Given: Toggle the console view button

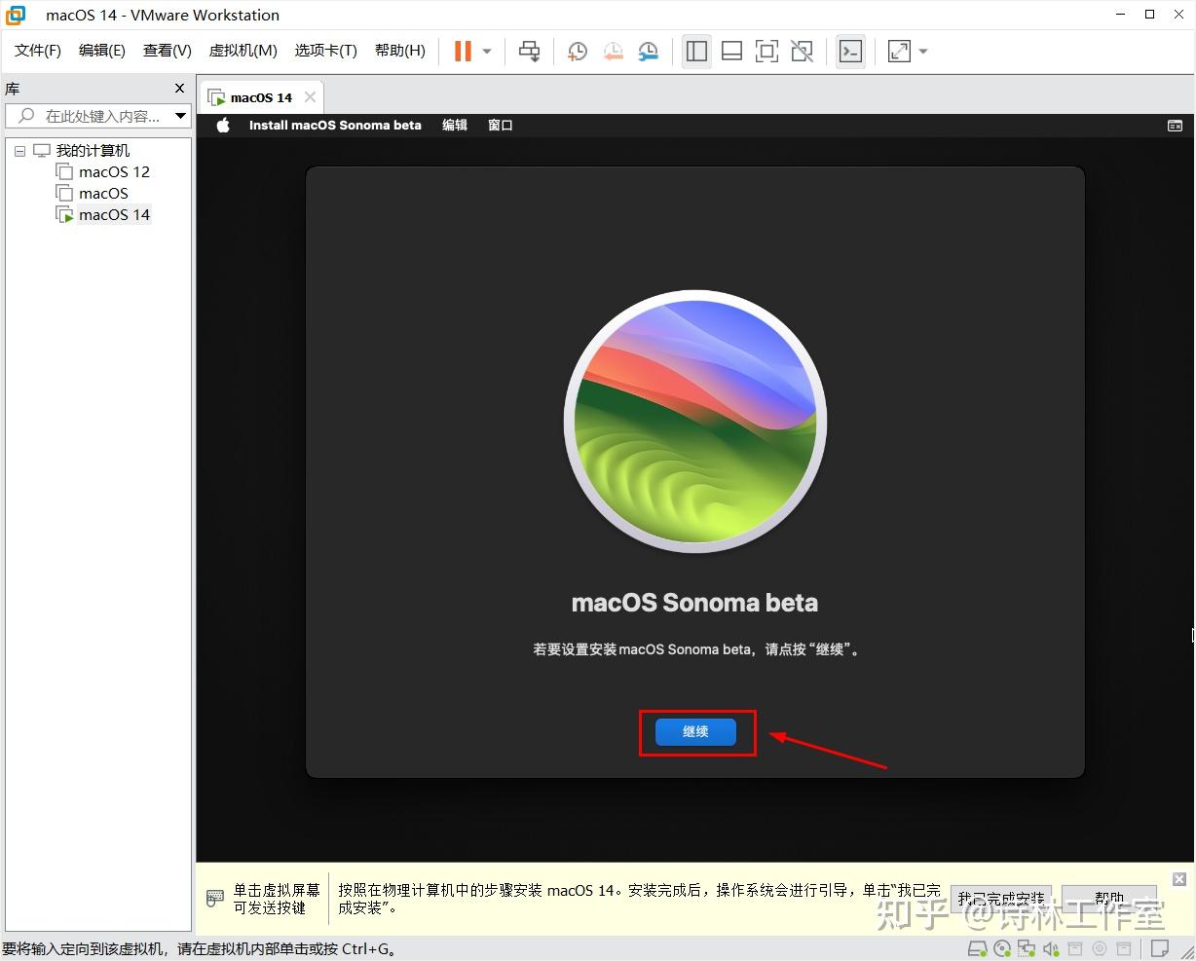Looking at the screenshot, I should tap(850, 52).
